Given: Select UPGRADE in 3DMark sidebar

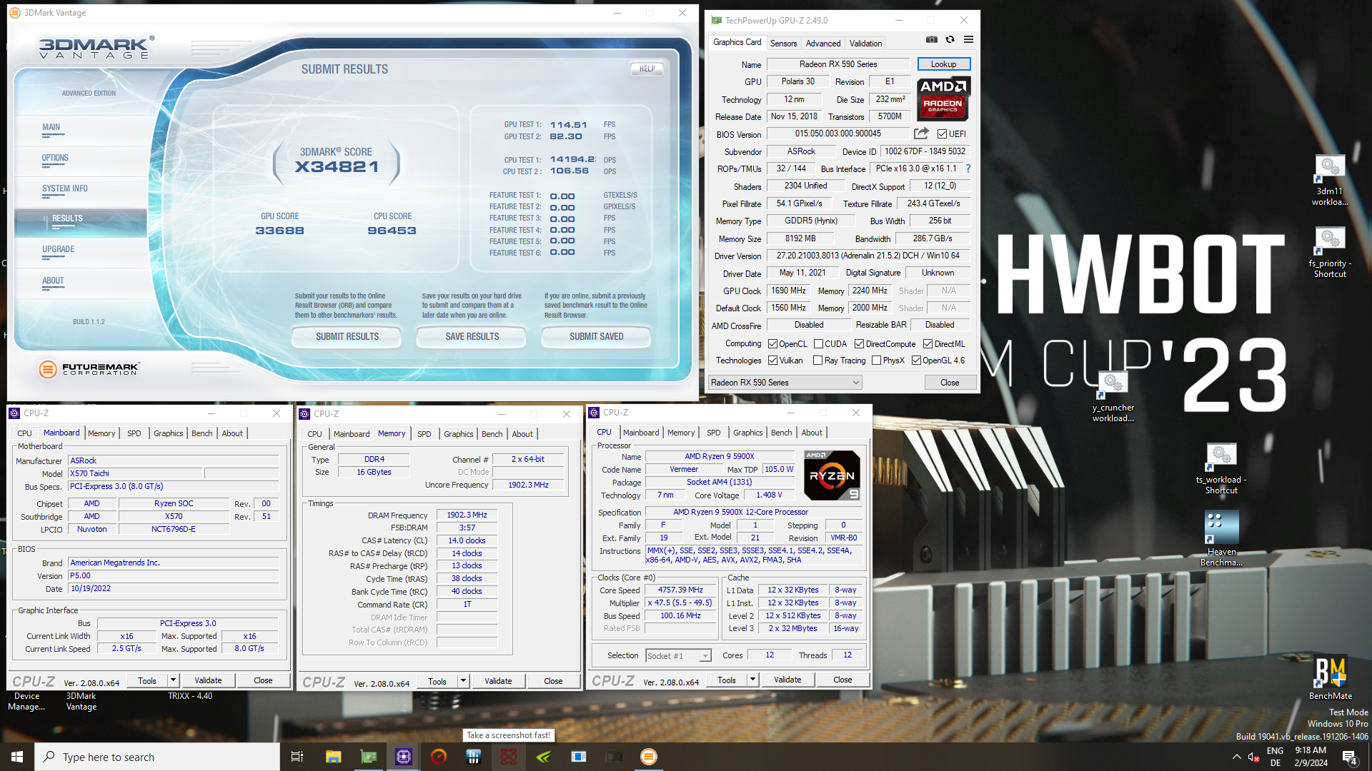Looking at the screenshot, I should point(58,250).
